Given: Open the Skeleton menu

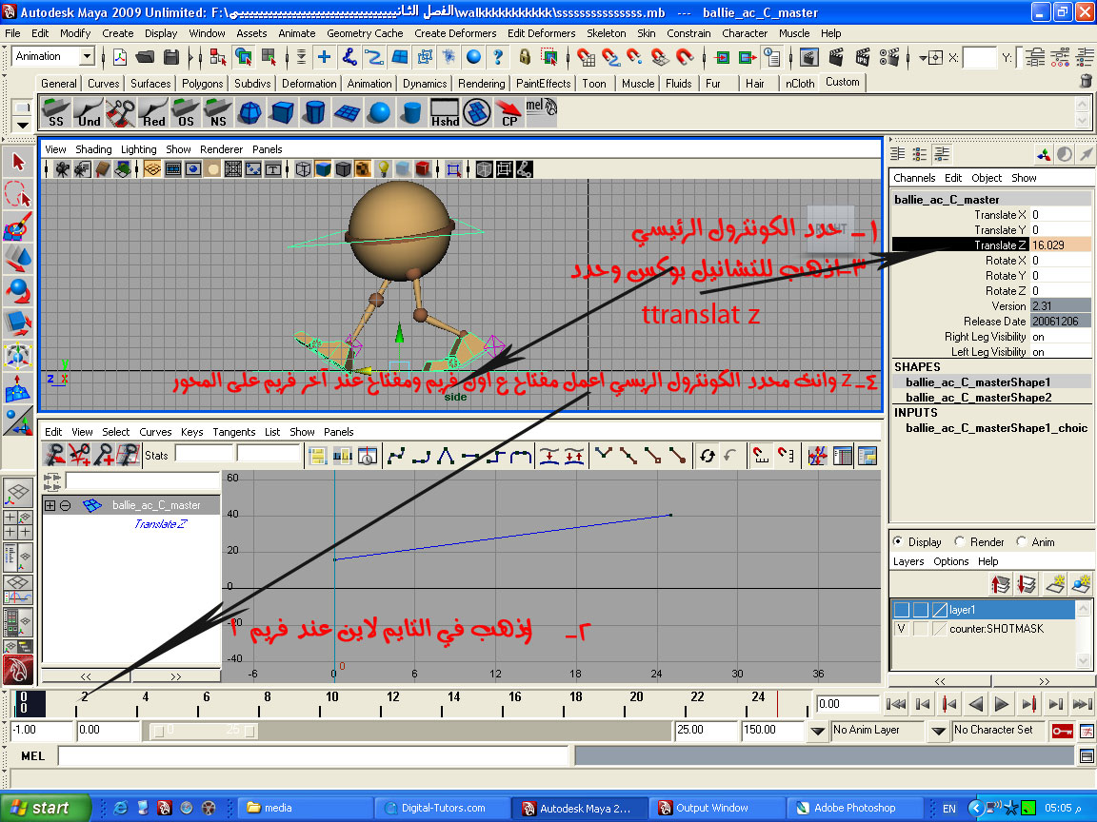Looking at the screenshot, I should click(606, 33).
